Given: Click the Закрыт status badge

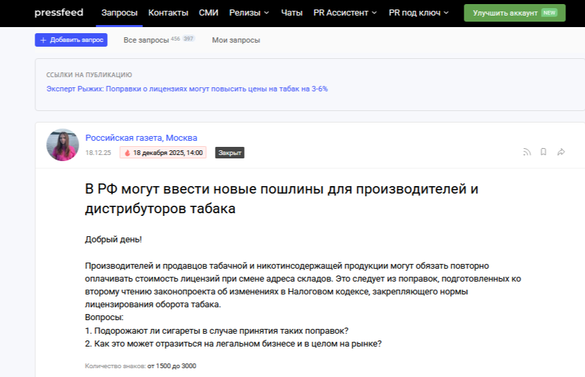Looking at the screenshot, I should (229, 153).
